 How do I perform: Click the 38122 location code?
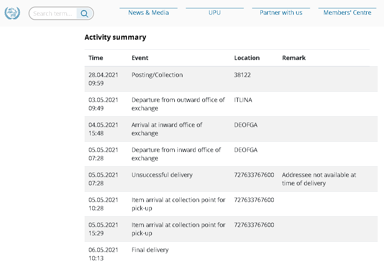coord(242,75)
